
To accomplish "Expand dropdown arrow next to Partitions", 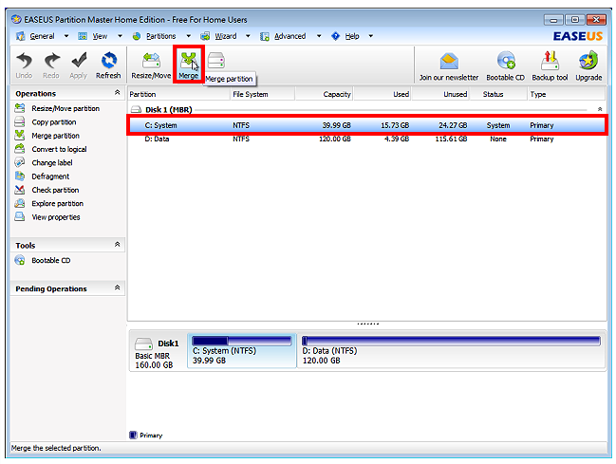I will 189,36.
